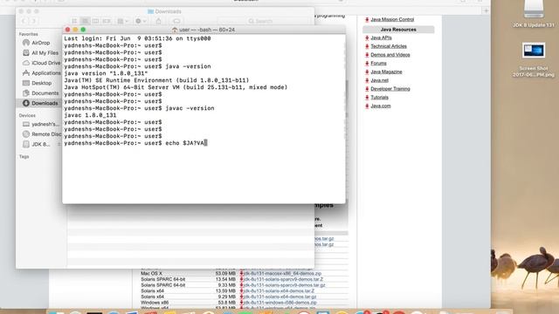The image size is (559, 314).
Task: Open Finder action gear menu
Action: tap(141, 21)
